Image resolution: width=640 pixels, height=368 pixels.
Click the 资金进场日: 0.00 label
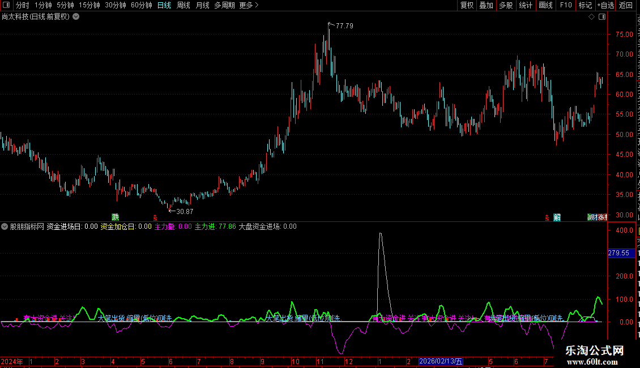coord(72,226)
